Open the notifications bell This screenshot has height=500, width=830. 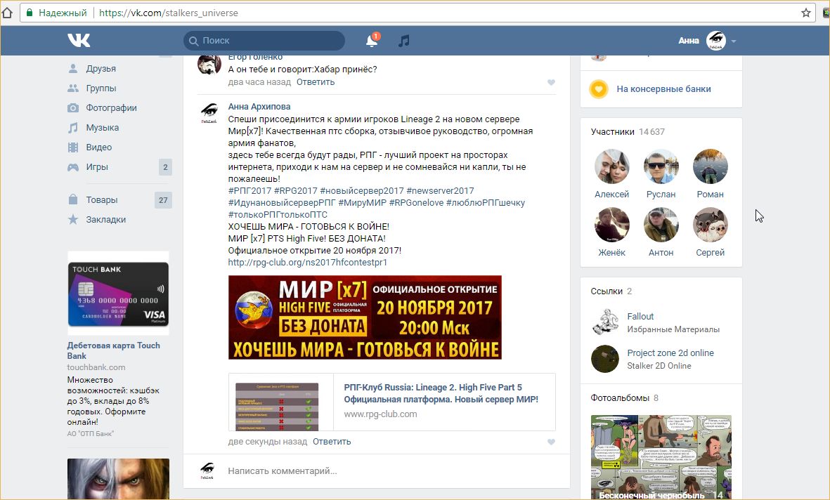372,41
